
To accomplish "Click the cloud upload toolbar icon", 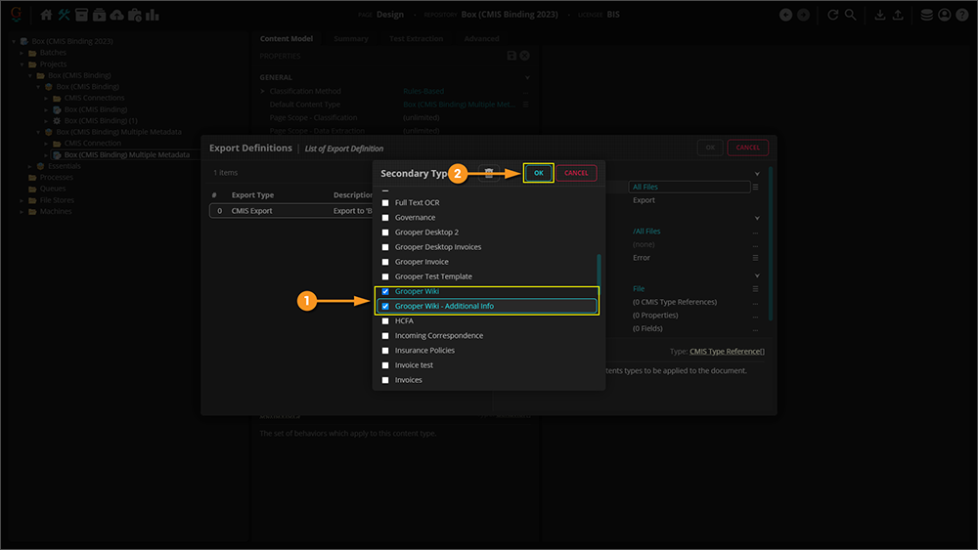I will tap(117, 15).
